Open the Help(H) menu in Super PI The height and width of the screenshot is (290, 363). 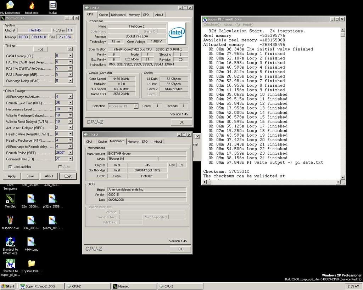click(x=248, y=25)
